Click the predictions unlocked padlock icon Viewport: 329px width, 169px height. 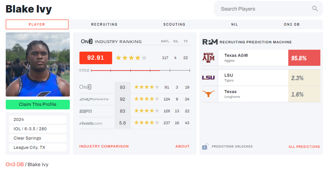205,146
